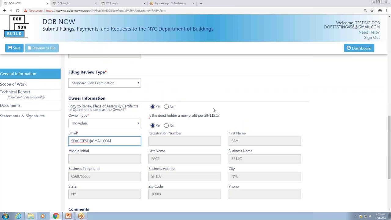Open General Information section
Image resolution: width=391 pixels, height=220 pixels.
tap(30, 74)
